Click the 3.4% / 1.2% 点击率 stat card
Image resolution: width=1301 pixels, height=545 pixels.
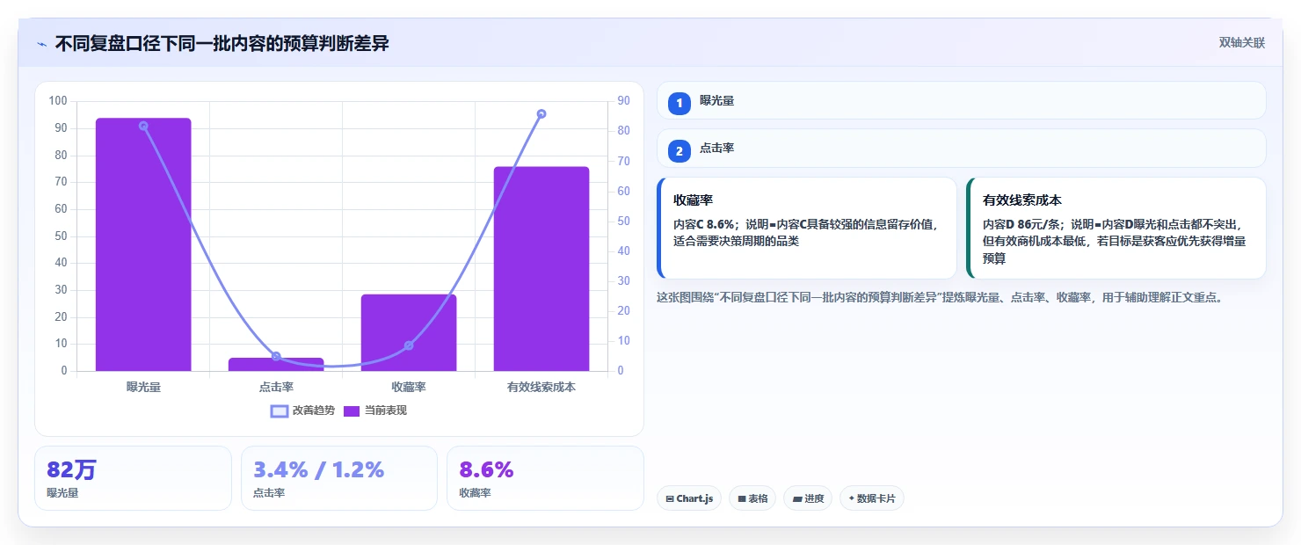339,478
